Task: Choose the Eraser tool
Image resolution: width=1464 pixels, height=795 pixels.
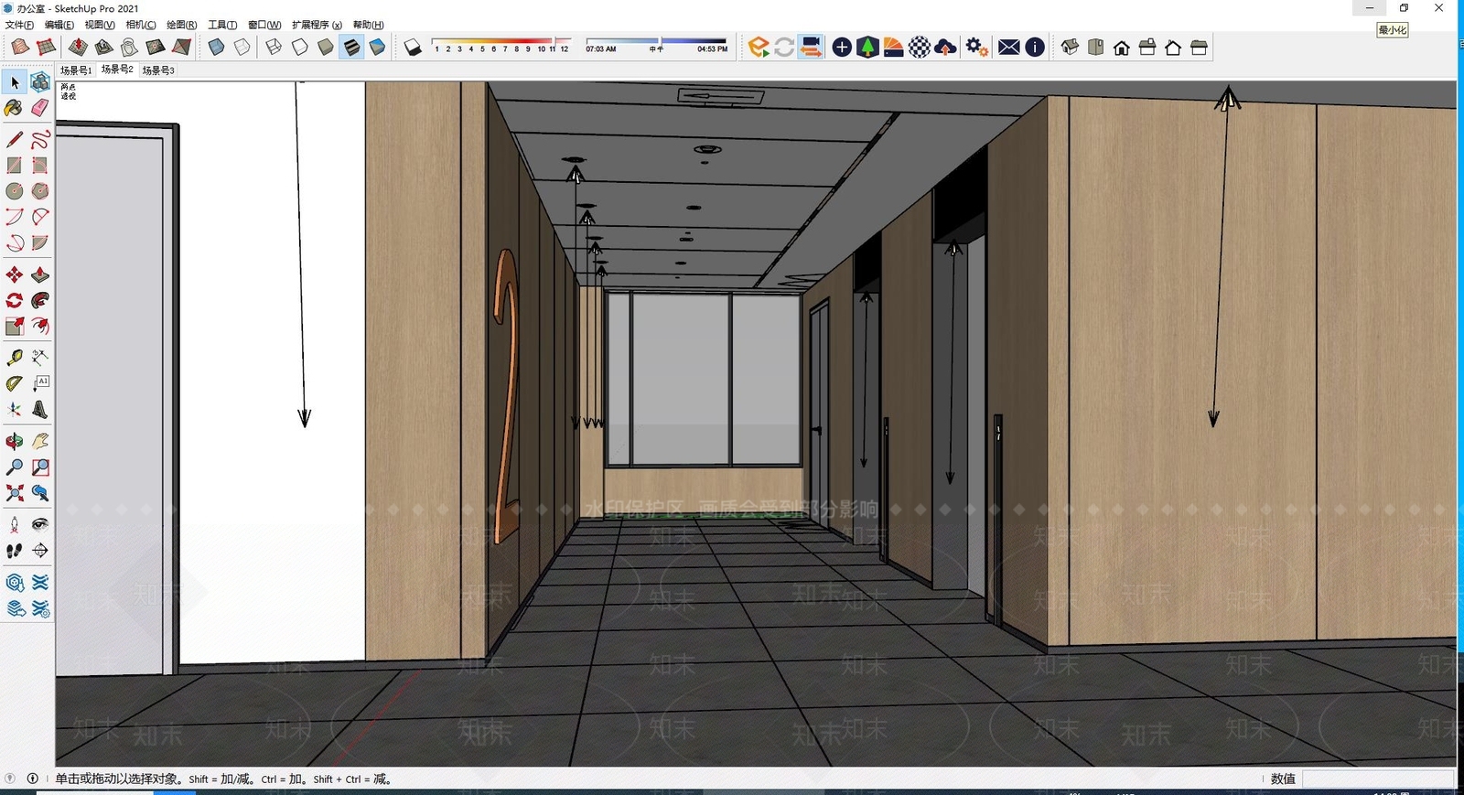Action: [40, 108]
